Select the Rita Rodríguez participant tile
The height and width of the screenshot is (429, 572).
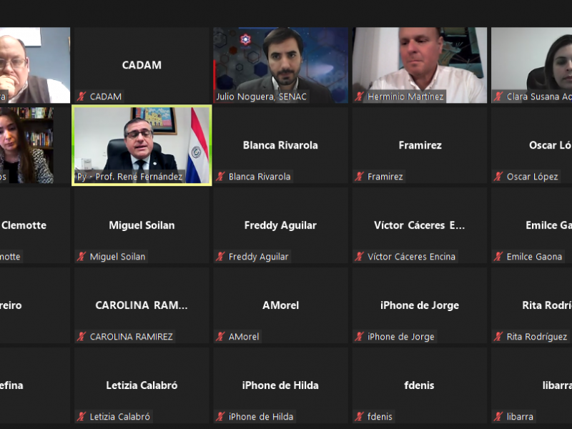coord(531,305)
